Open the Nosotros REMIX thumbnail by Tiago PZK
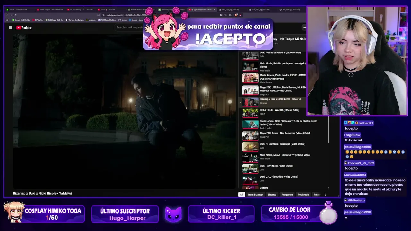The height and width of the screenshot is (231, 411). [x=250, y=90]
